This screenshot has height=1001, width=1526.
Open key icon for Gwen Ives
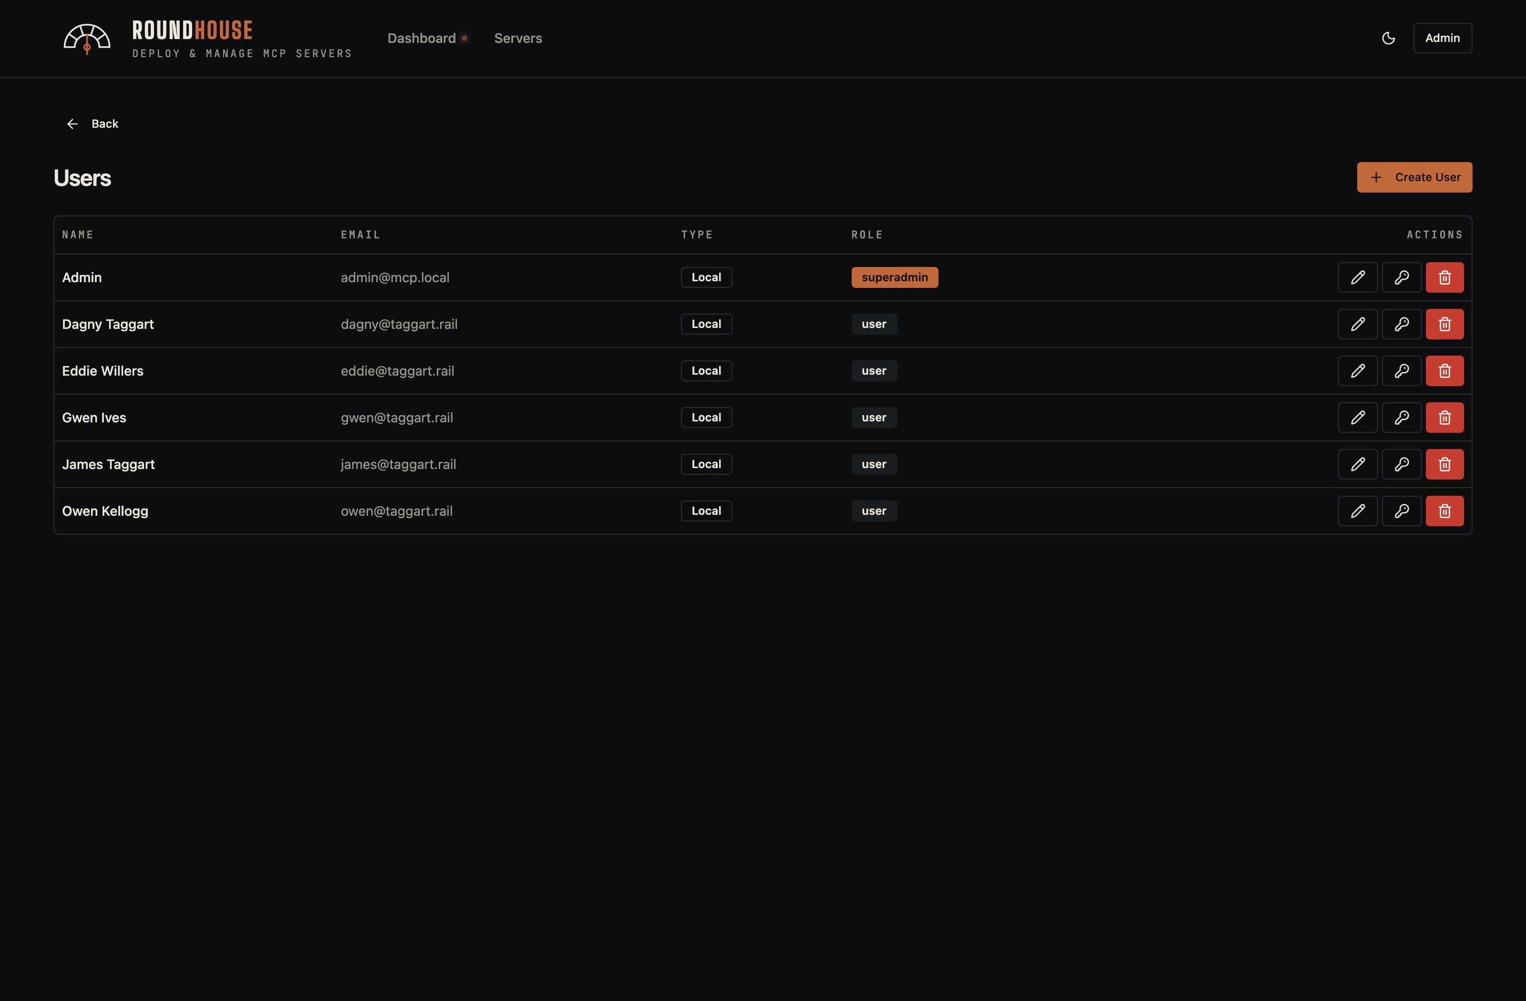point(1402,418)
